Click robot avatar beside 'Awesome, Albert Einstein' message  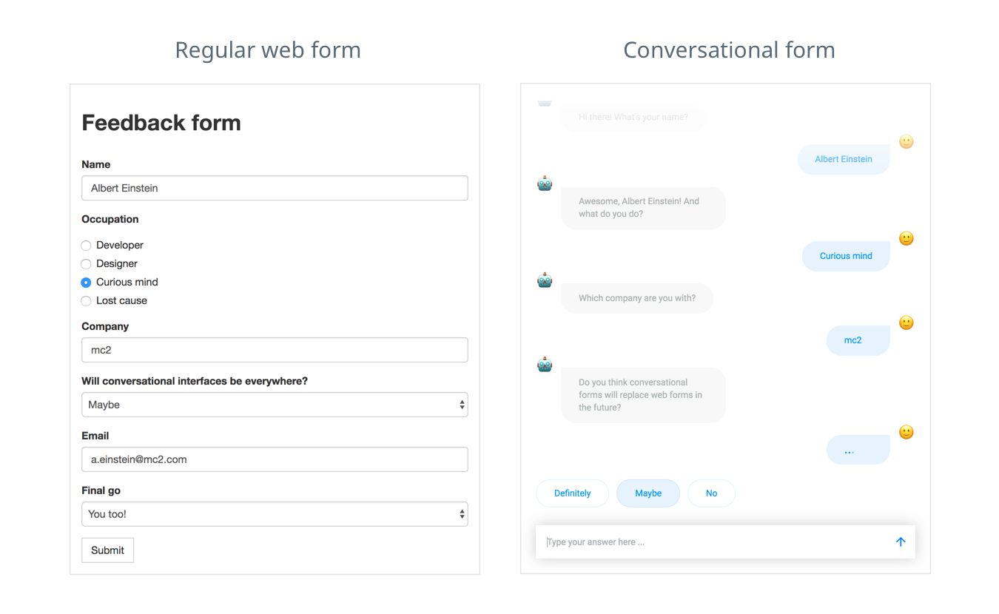point(545,183)
